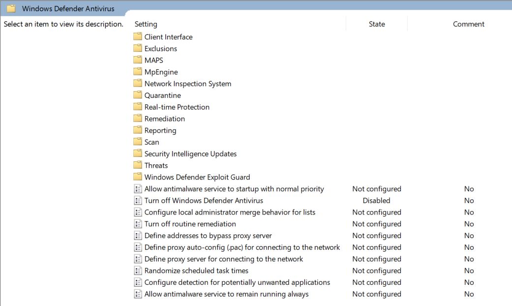The image size is (512, 306).
Task: Select the Remediation folder name
Action: coord(165,119)
